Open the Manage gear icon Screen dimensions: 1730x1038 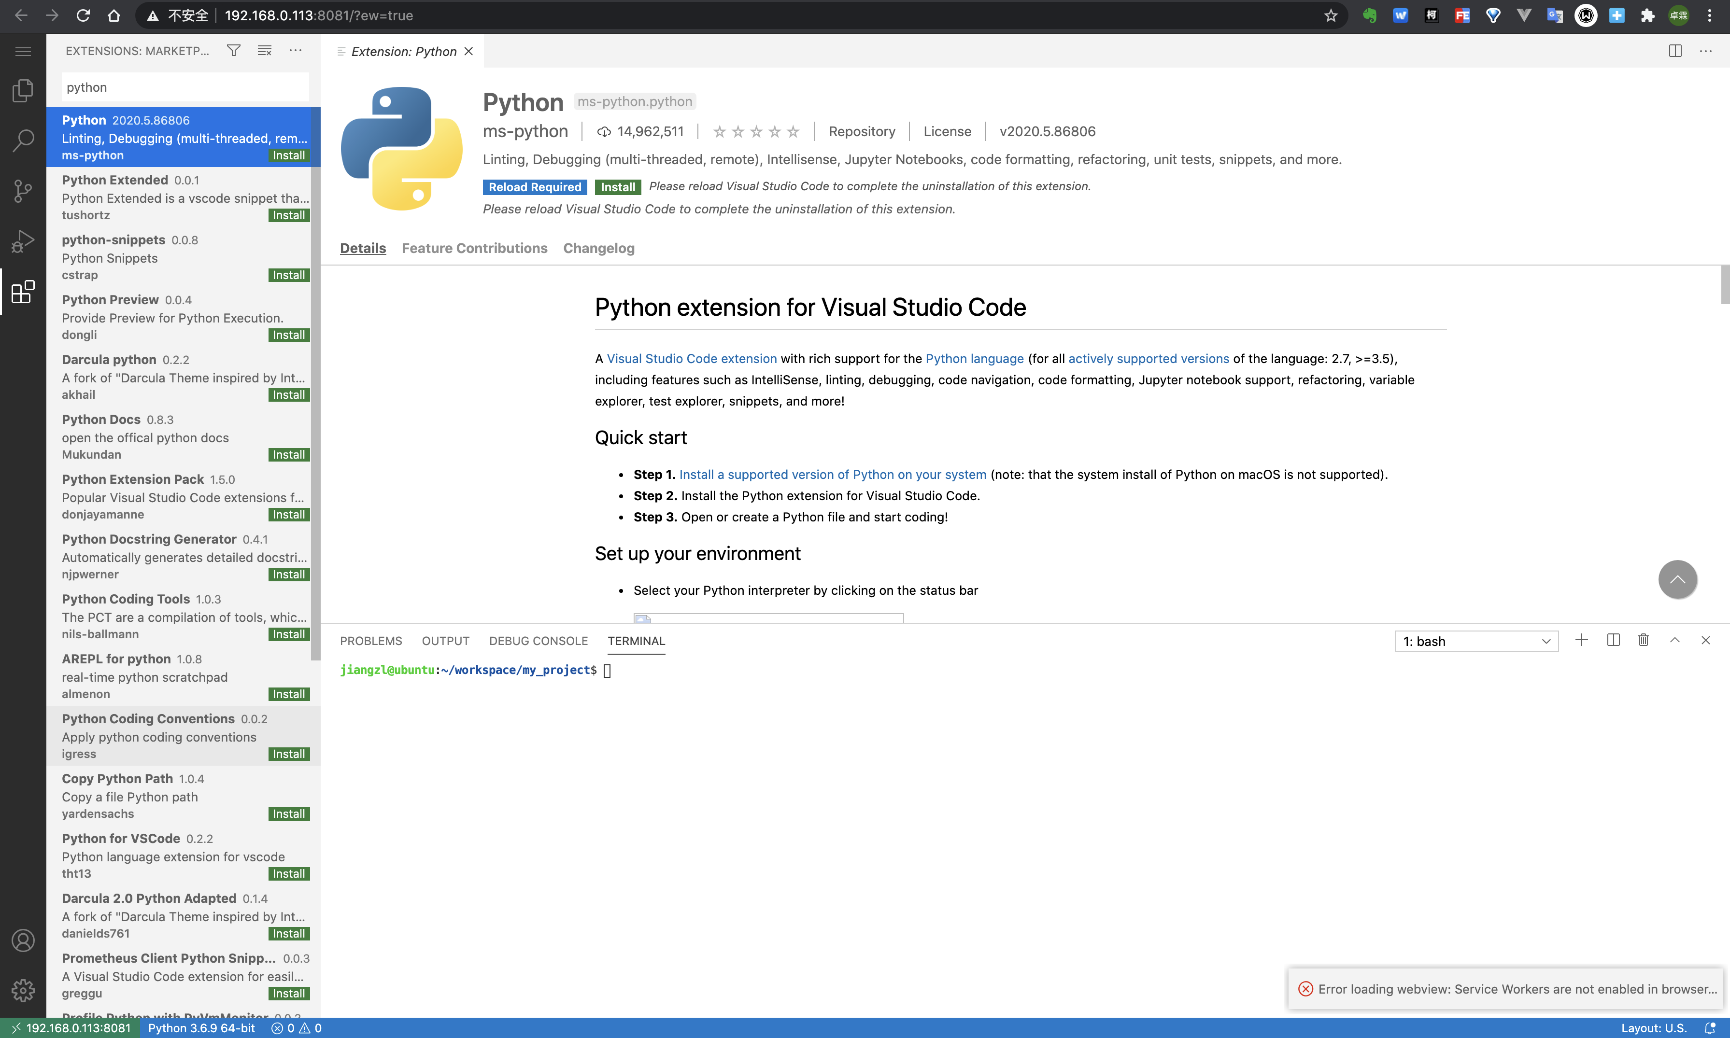point(23,990)
